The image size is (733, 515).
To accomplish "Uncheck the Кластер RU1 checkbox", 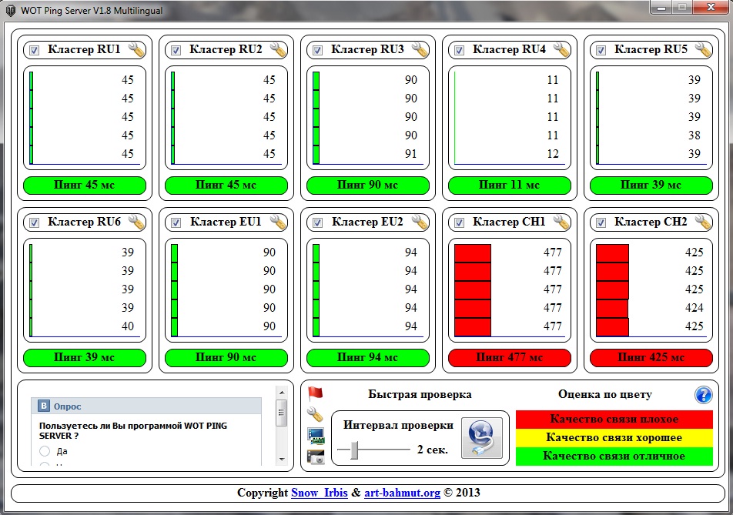I will (x=34, y=51).
